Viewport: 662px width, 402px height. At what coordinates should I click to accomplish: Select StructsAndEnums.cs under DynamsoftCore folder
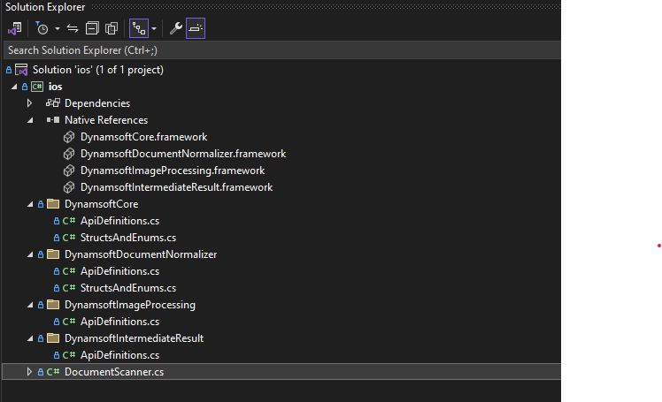(x=128, y=238)
